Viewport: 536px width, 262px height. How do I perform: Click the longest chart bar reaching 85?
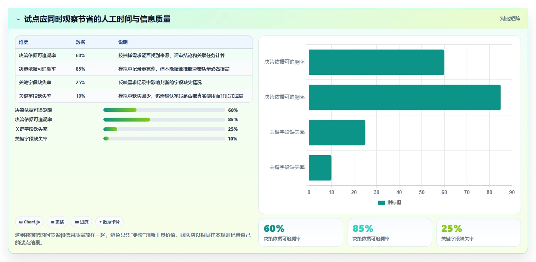click(x=405, y=97)
